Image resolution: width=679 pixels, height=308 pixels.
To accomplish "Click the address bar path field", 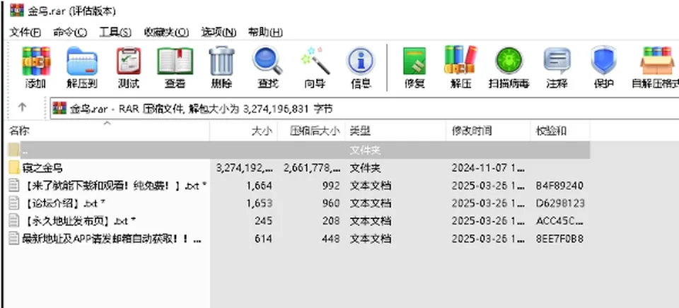I will click(364, 109).
